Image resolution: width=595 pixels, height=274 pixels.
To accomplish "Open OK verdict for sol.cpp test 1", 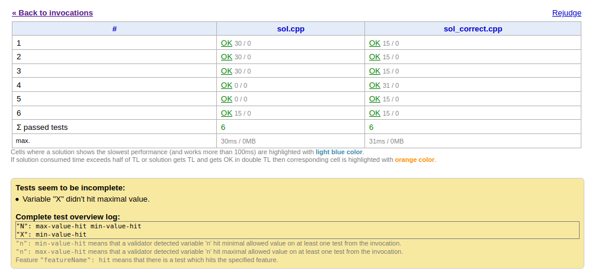I will click(x=226, y=43).
